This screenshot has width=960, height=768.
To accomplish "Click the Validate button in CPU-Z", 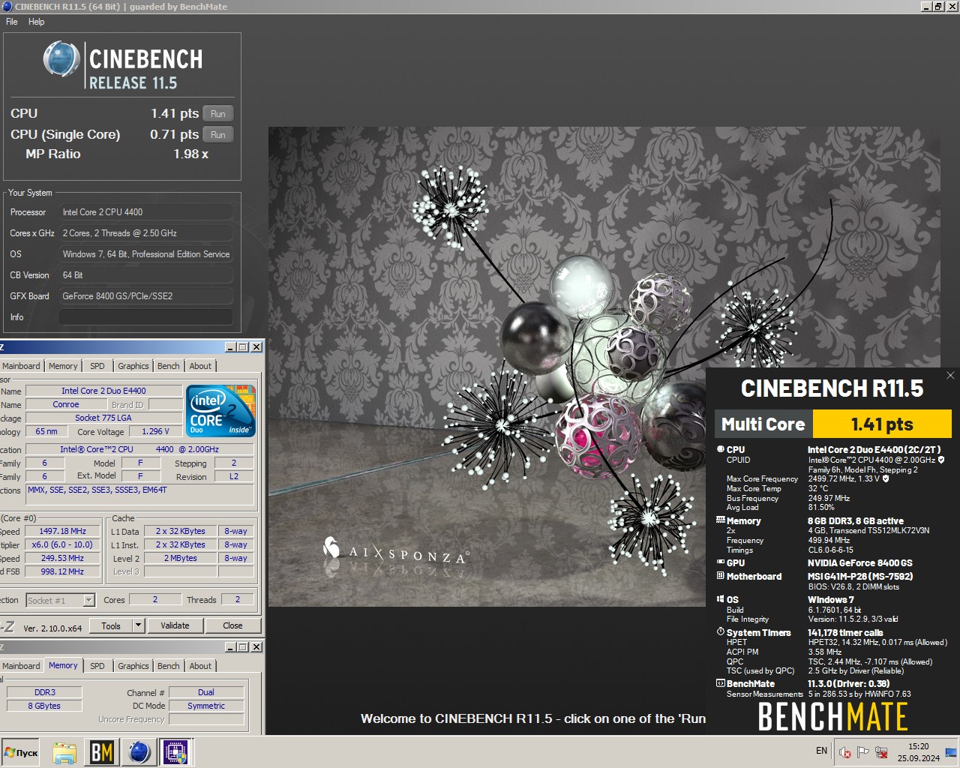I will click(x=175, y=625).
